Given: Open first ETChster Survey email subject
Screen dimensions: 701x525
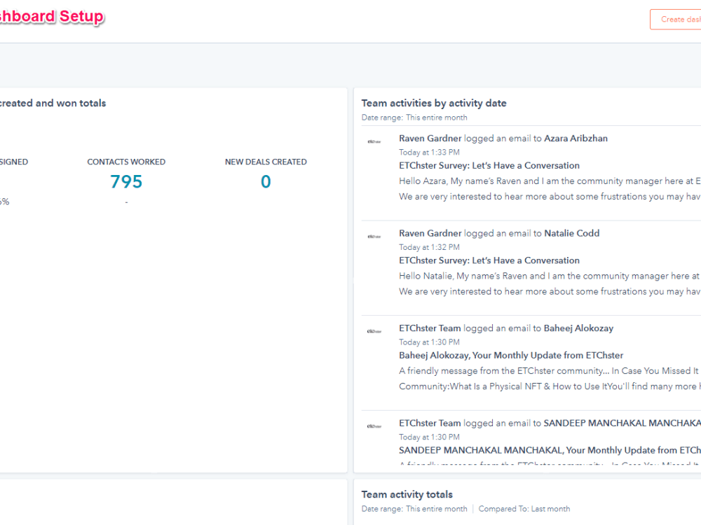Looking at the screenshot, I should (489, 166).
